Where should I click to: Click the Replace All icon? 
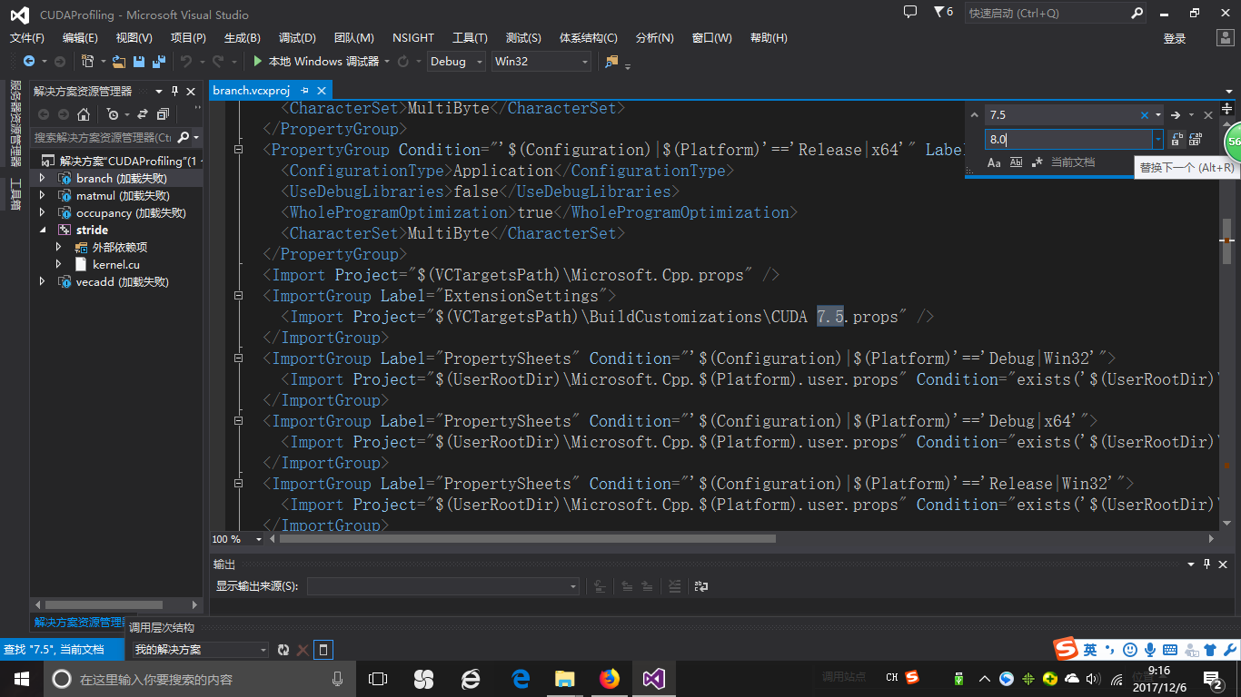[1196, 140]
